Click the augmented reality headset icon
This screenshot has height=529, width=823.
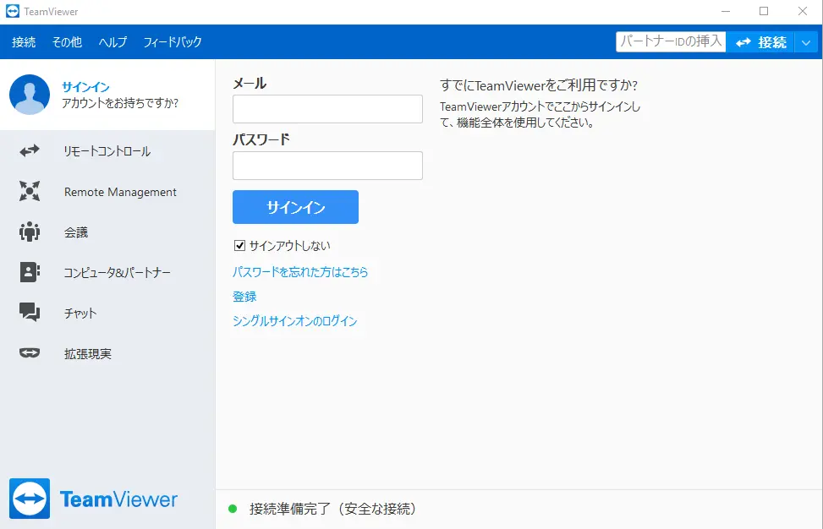(x=30, y=353)
